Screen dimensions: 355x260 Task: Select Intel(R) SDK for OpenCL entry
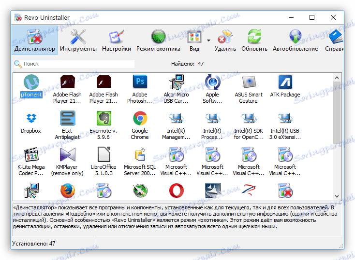pos(249,125)
